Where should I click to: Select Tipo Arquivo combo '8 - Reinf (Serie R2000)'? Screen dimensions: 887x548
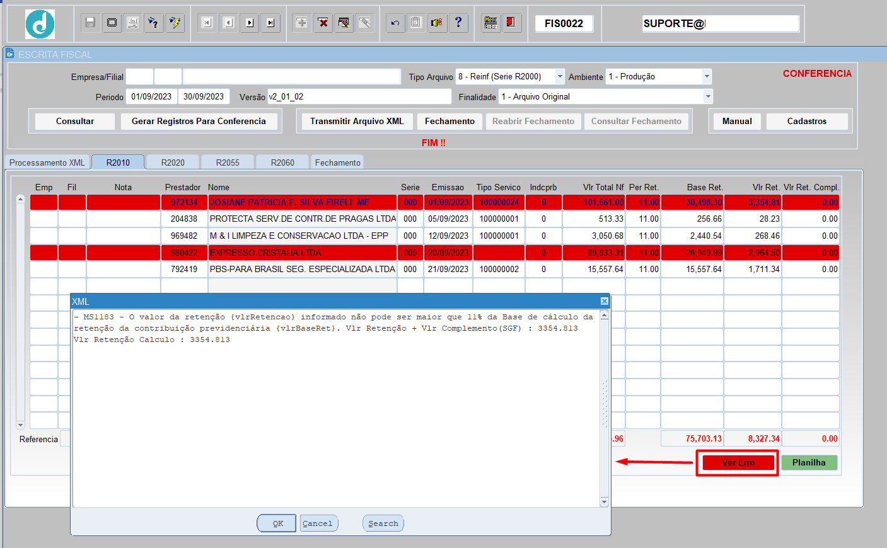(510, 76)
